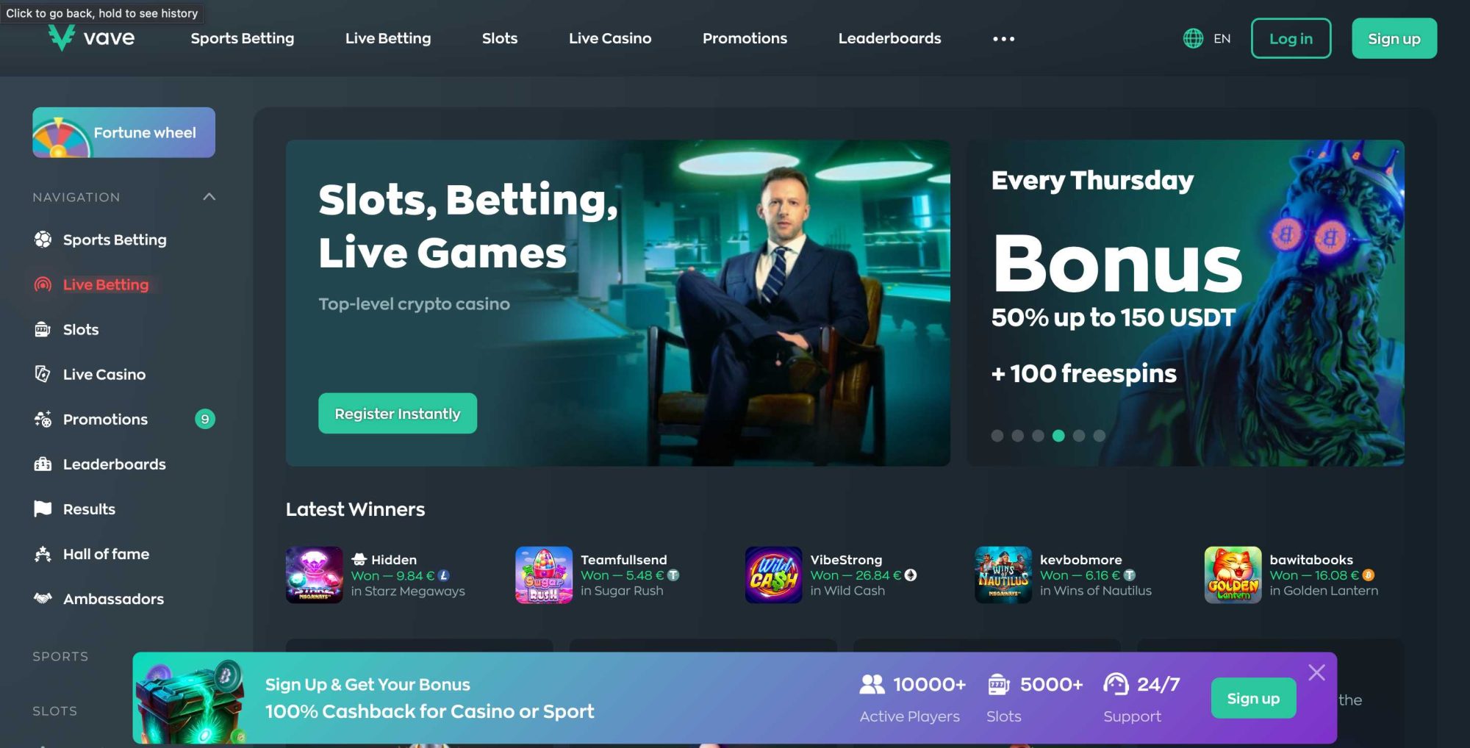Select the first carousel dot on Bonus banner
Screen dimensions: 1470x748
pos(997,436)
